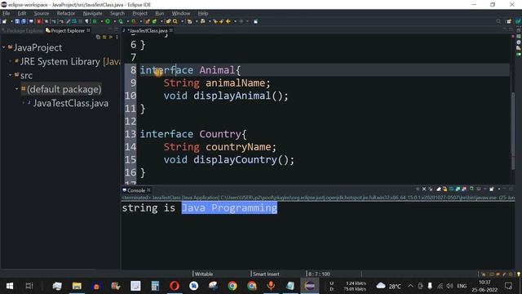Open the Refactor menu
522x294 pixels.
click(x=65, y=13)
